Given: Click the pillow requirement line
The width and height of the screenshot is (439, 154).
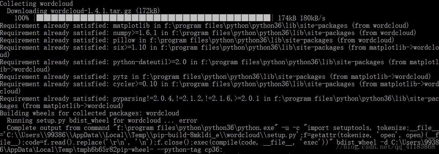Looking at the screenshot, I should [197, 40].
